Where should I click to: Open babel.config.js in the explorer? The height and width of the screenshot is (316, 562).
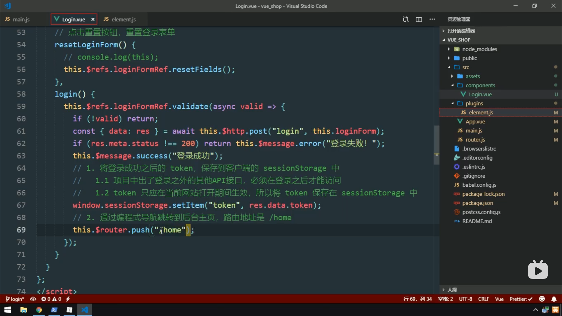coord(501,185)
